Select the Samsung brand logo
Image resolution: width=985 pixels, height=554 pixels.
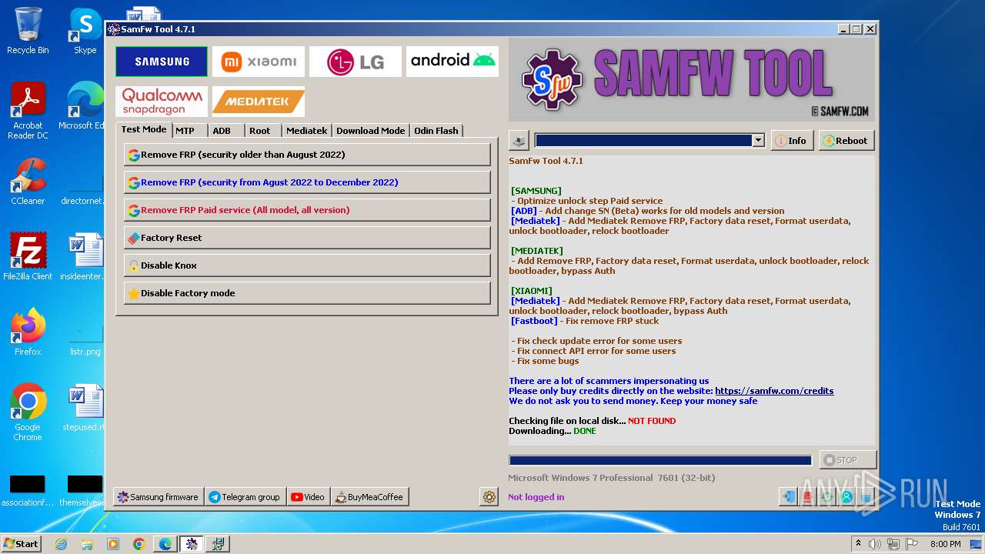tap(162, 62)
